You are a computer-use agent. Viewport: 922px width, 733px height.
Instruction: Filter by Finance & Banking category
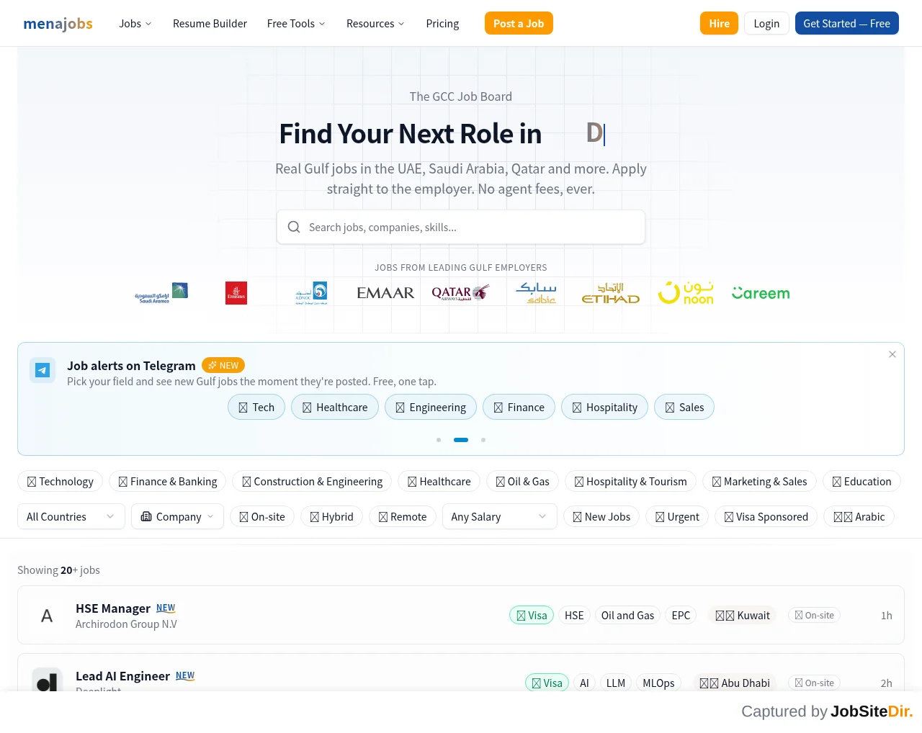point(167,482)
